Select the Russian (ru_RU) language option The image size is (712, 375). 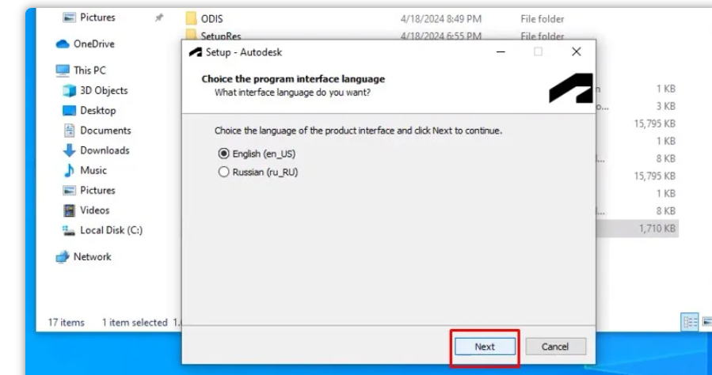tap(223, 172)
